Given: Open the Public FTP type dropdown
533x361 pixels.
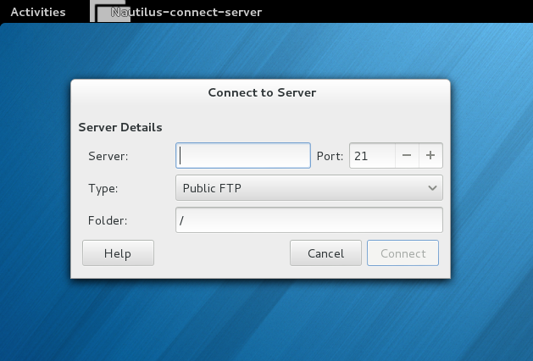Looking at the screenshot, I should (x=308, y=188).
